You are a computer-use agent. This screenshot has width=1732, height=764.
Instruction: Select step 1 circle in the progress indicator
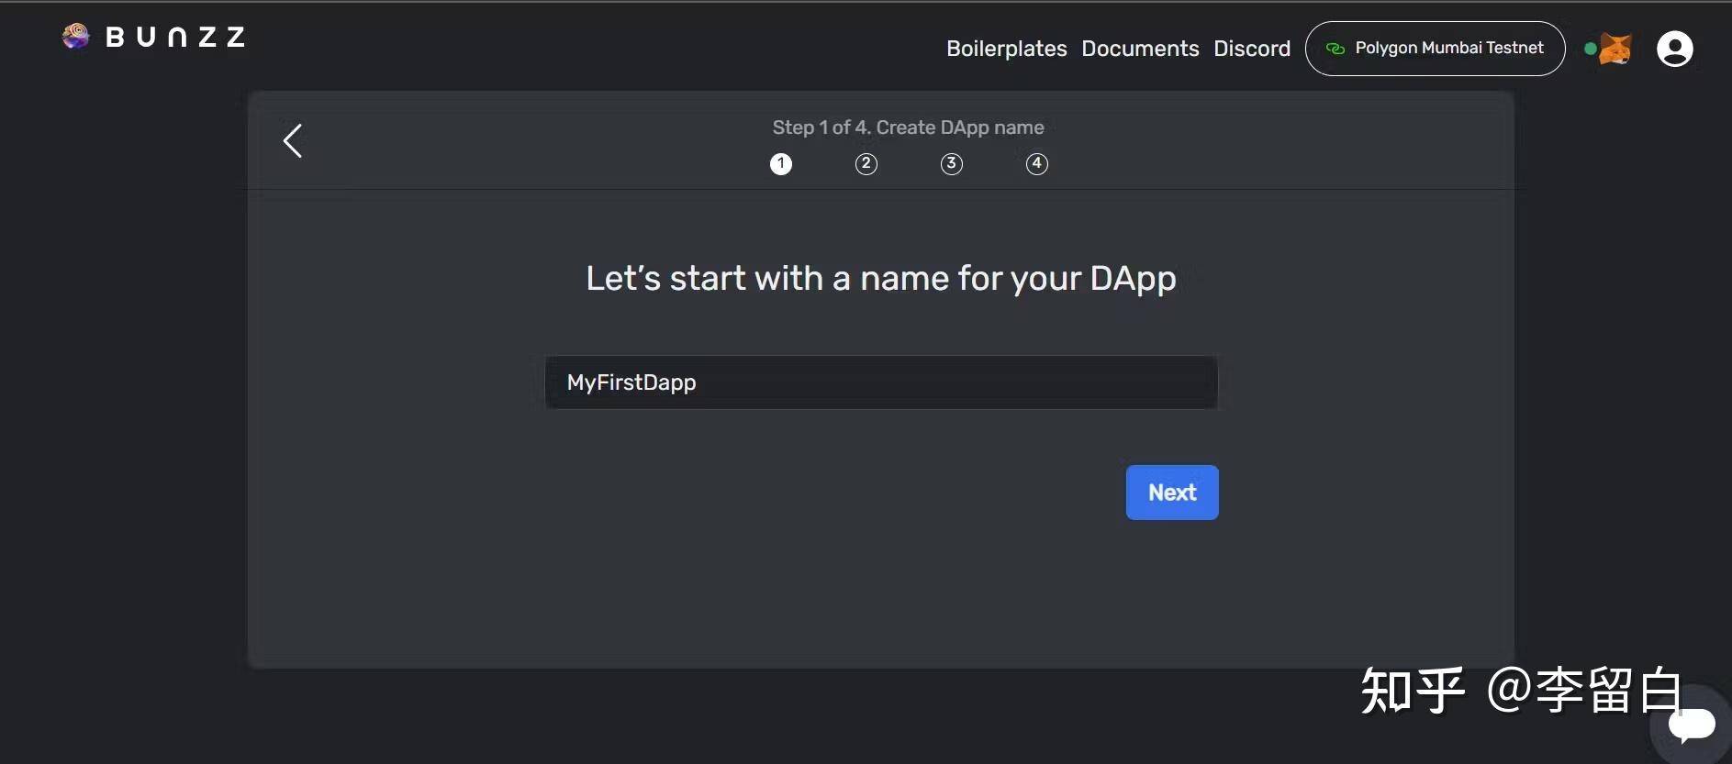(781, 164)
